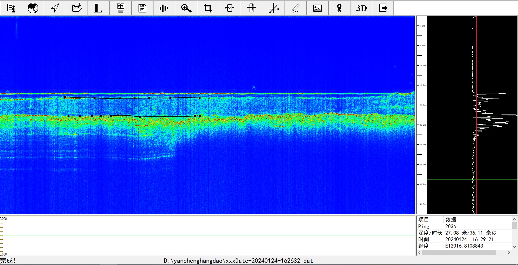Switch to 3D view

pos(361,8)
